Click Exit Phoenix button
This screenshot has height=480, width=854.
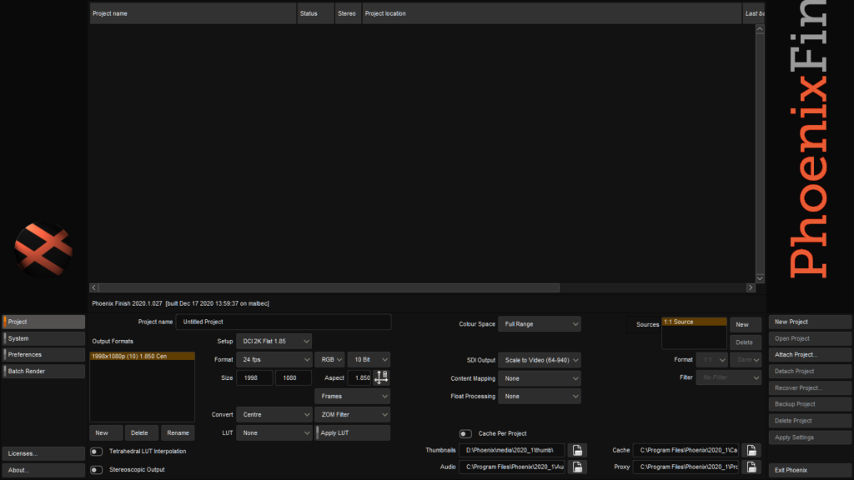tap(810, 470)
